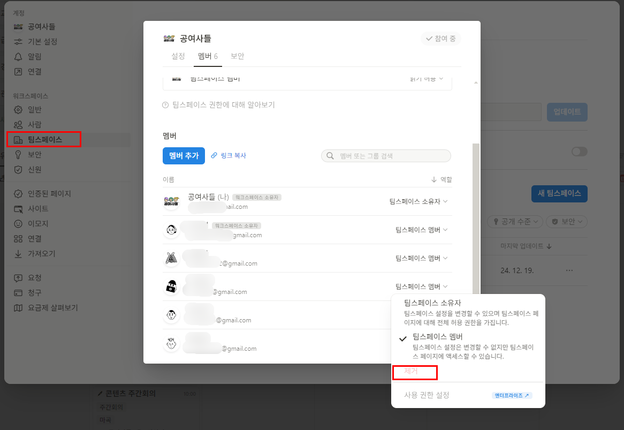Screen dimensions: 624x430
Task: Click the 링크 복사 link
Action: (233, 155)
